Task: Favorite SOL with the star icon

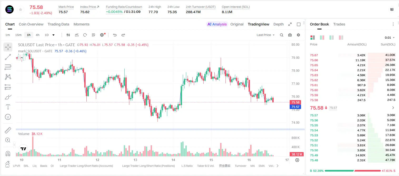Action: (20, 9)
